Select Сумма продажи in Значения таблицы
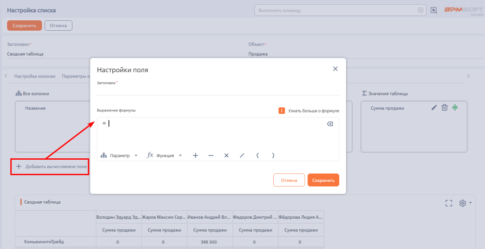The width and height of the screenshot is (485, 249). 387,108
